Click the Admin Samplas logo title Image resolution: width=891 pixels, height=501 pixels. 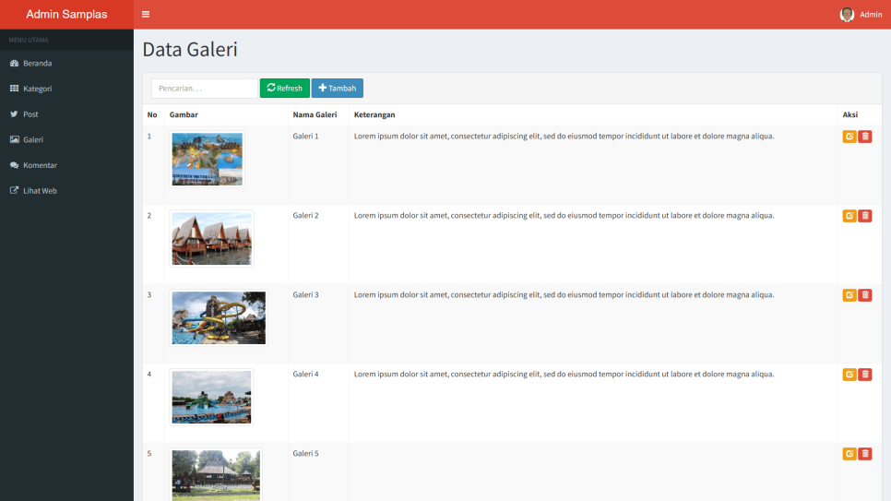pyautogui.click(x=66, y=15)
